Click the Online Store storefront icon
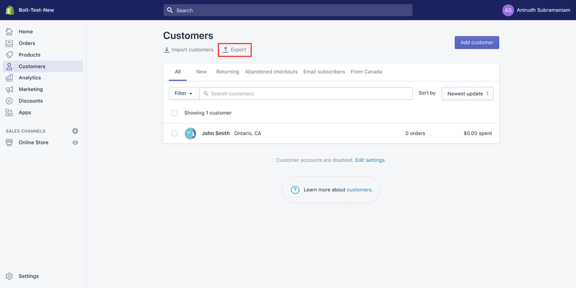The image size is (576, 288). click(9, 142)
